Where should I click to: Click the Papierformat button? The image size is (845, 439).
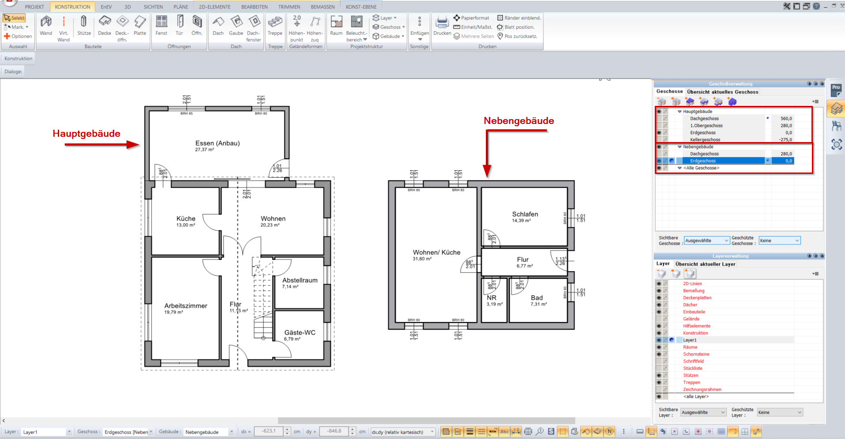[471, 18]
